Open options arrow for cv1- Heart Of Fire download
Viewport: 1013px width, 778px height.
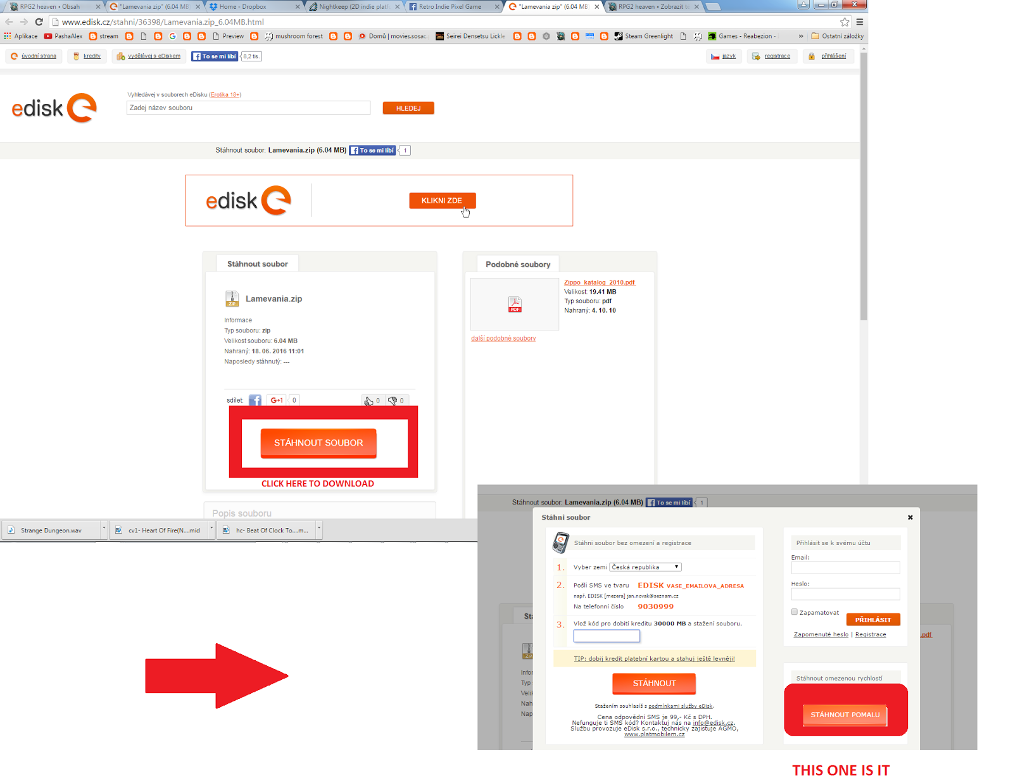coord(211,530)
